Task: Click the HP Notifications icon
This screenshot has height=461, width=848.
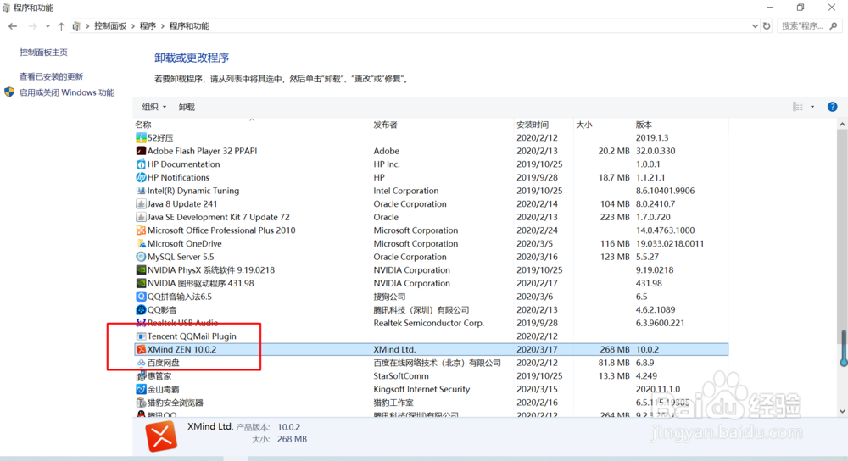Action: coord(141,177)
